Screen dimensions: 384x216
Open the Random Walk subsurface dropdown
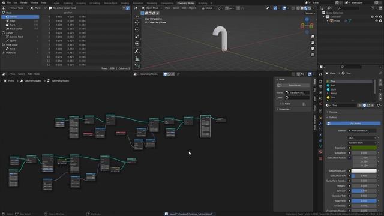tap(362, 143)
